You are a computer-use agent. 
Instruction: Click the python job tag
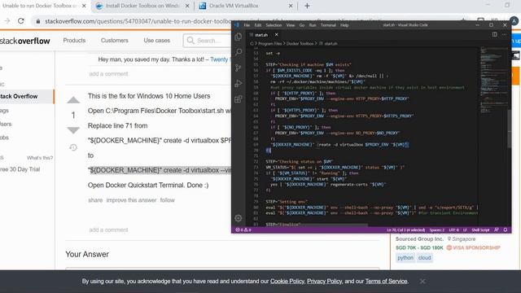pyautogui.click(x=405, y=258)
